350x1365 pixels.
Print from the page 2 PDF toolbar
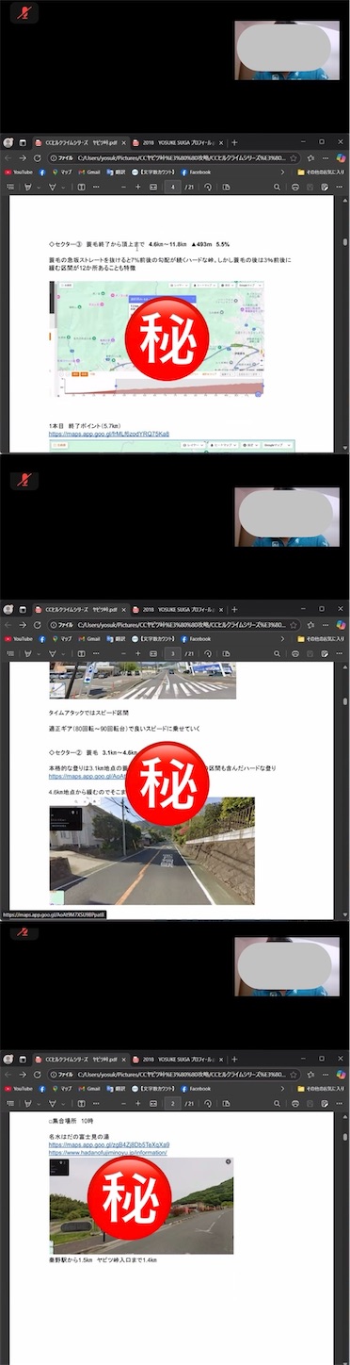pos(296,1103)
